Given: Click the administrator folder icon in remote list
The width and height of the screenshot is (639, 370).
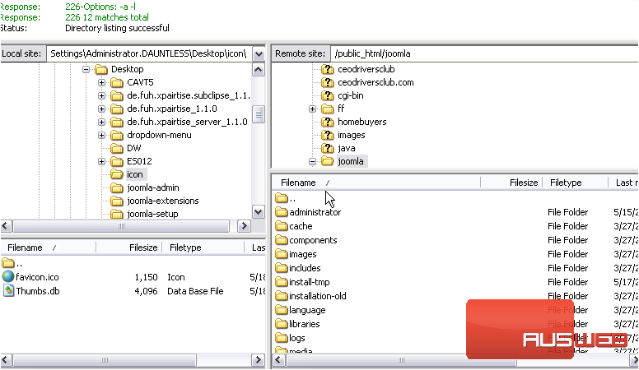Looking at the screenshot, I should (x=282, y=212).
